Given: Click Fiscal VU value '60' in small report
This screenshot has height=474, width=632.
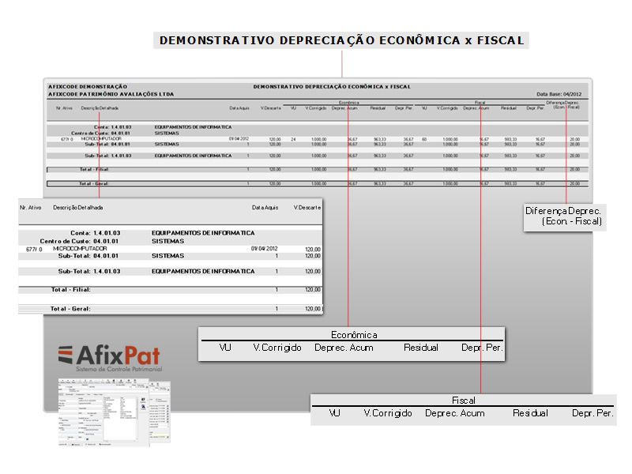Looking at the screenshot, I should 424,140.
